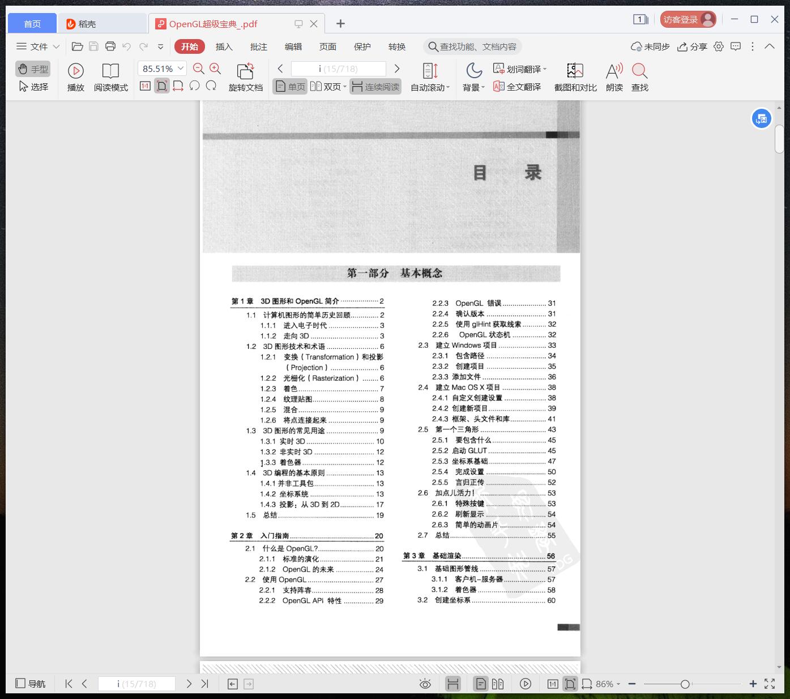Screen dimensions: 790x699
Task: Fit page width icon in toolbar
Action: pyautogui.click(x=178, y=86)
